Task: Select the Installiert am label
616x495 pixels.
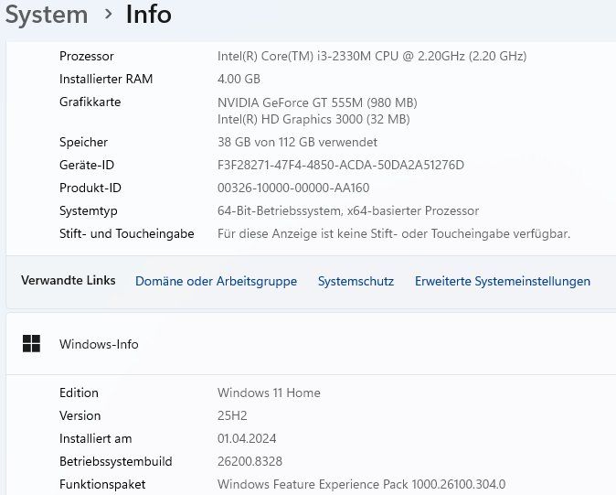Action: pos(95,439)
